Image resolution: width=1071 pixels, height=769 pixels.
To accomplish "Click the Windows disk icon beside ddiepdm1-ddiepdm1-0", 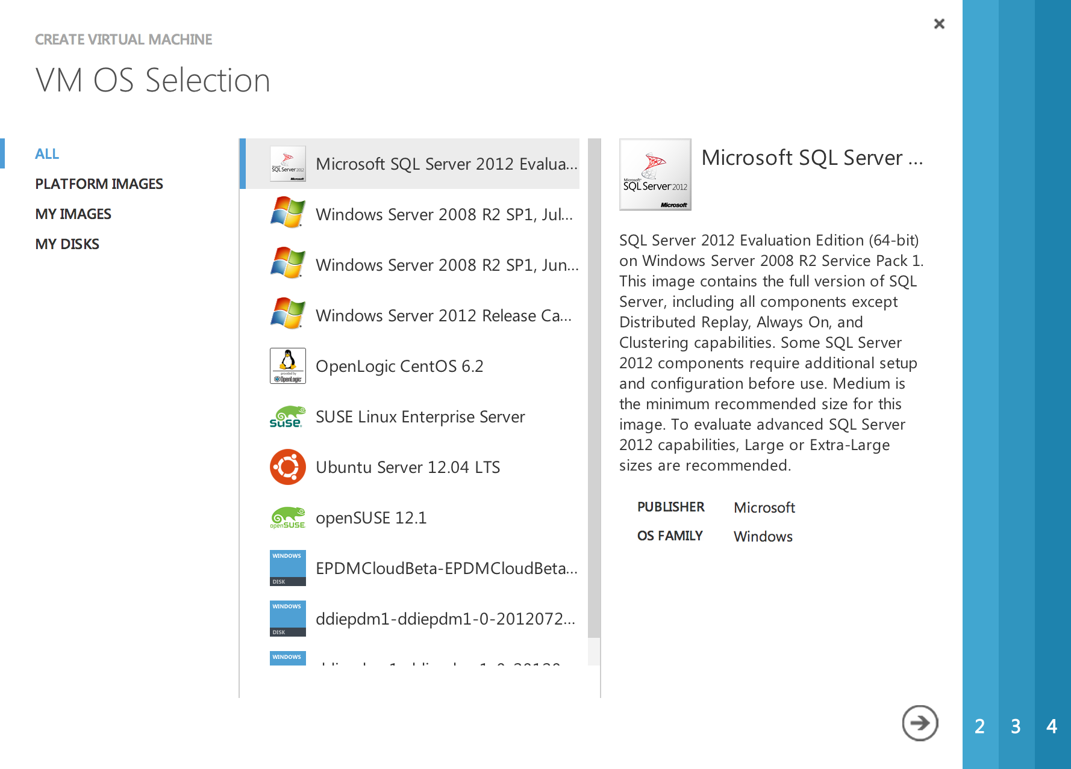I will (x=288, y=619).
